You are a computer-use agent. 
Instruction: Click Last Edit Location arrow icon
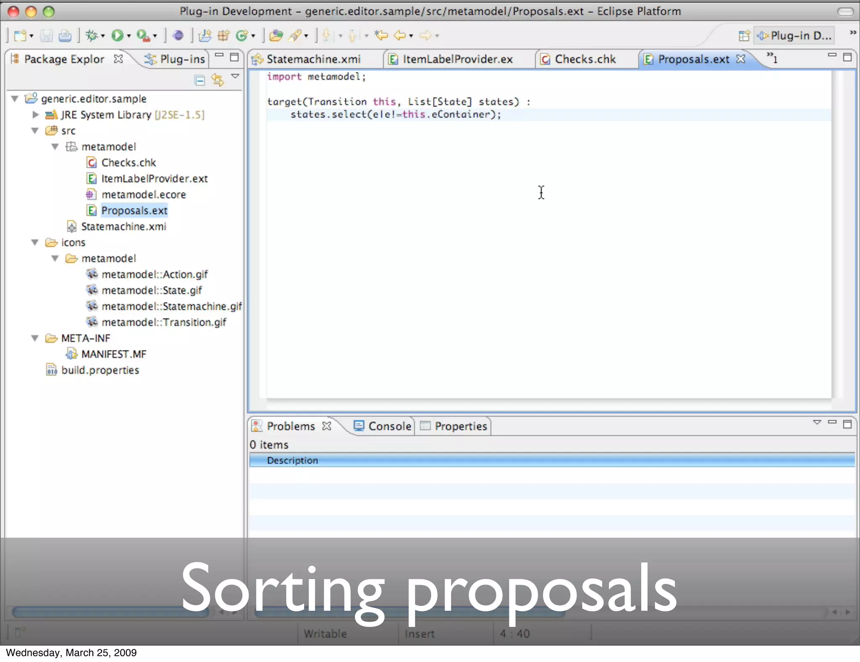tap(381, 36)
